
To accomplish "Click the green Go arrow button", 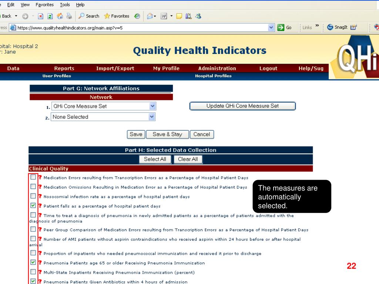I will 281,27.
